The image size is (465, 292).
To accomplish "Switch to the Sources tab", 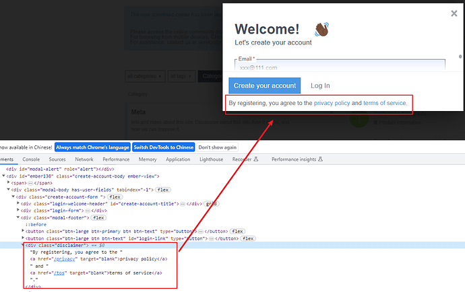I will (57, 159).
